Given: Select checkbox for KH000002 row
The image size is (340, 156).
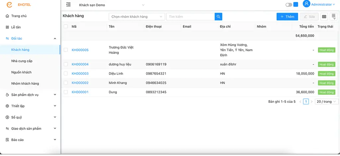Looking at the screenshot, I should (x=66, y=83).
